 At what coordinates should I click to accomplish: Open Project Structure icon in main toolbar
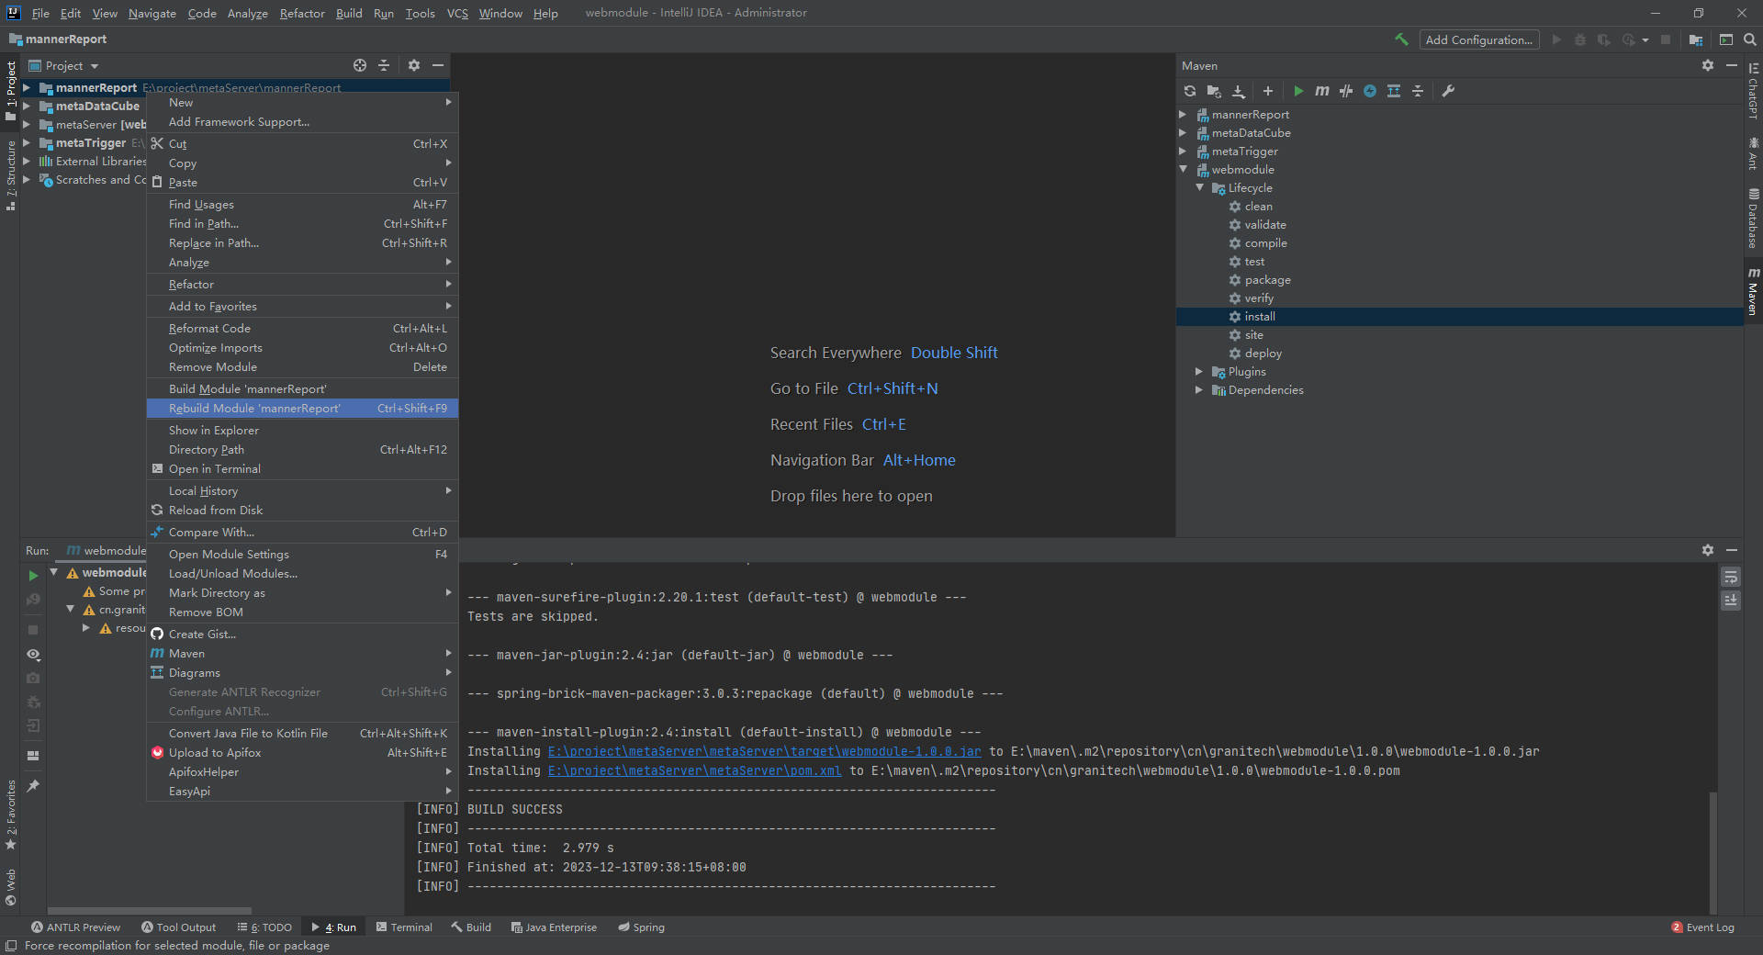click(1696, 39)
